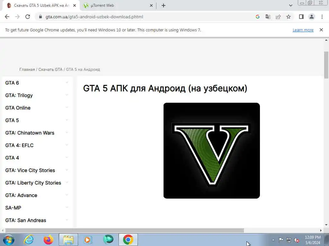The height and width of the screenshot is (246, 329).
Task: Go to the Главная breadcrumb link
Action: (x=27, y=70)
